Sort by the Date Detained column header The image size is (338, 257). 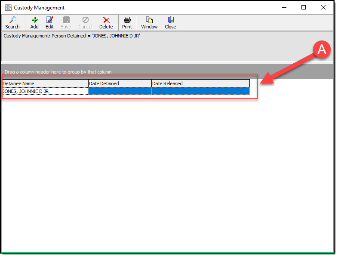tap(120, 84)
